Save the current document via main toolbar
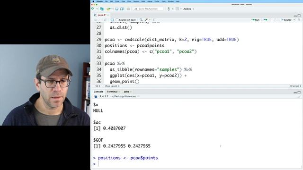Viewport: 303px width, 170px height. point(117,9)
